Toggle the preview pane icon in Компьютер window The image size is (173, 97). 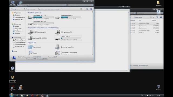coord(87,9)
